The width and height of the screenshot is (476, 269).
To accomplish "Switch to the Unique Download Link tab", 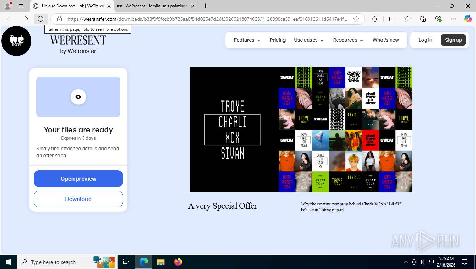I will click(73, 6).
